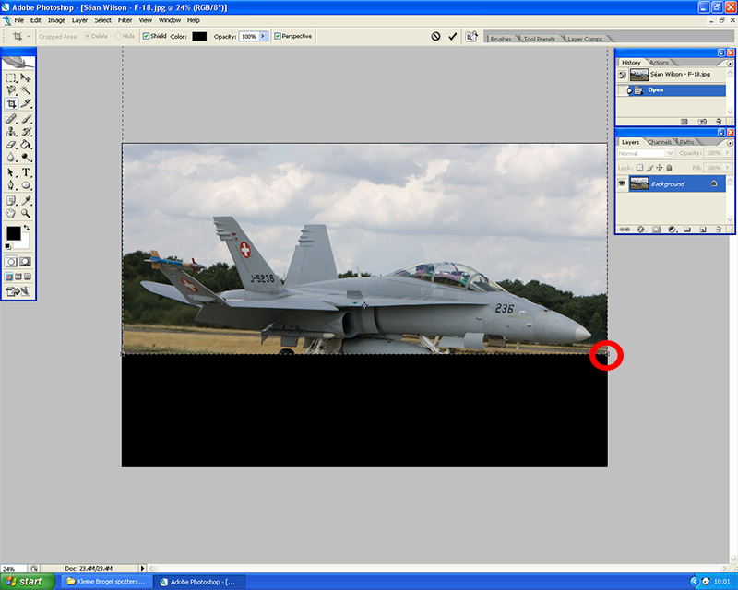Choose the Eraser tool

(x=11, y=145)
